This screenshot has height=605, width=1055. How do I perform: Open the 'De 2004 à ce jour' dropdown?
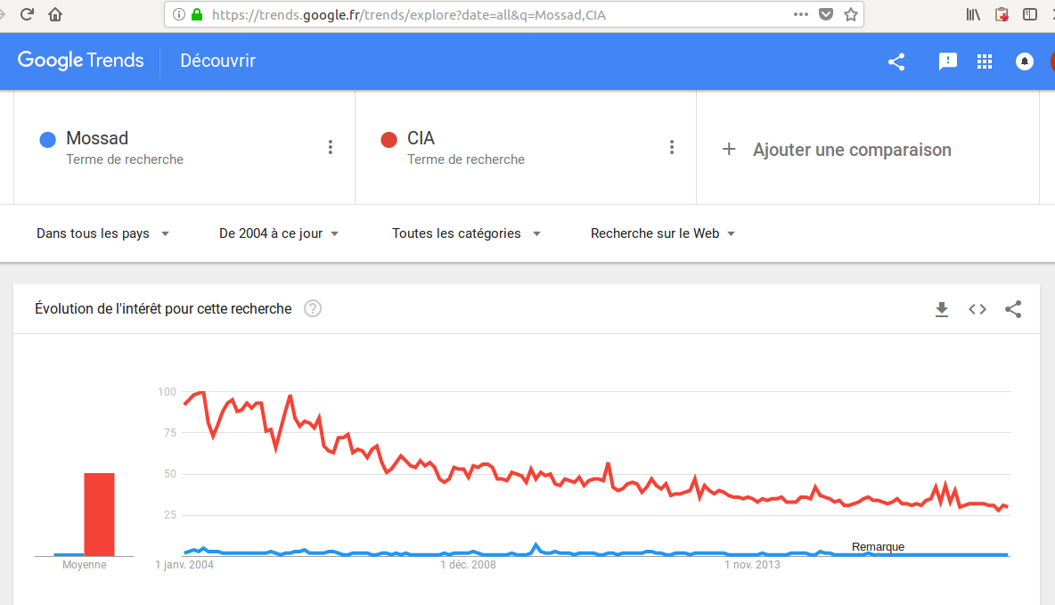coord(279,233)
